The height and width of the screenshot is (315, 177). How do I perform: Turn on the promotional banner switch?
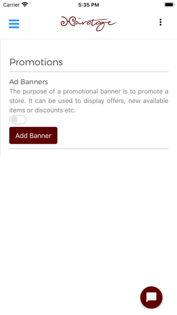click(x=18, y=120)
